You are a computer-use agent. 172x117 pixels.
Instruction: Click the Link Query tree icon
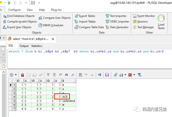(x=100, y=75)
